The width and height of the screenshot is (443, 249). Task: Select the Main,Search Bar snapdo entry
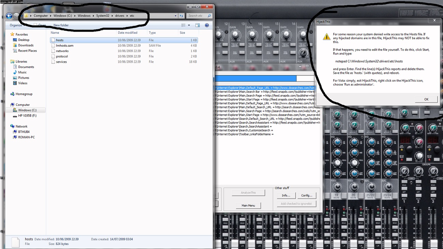click(265, 92)
